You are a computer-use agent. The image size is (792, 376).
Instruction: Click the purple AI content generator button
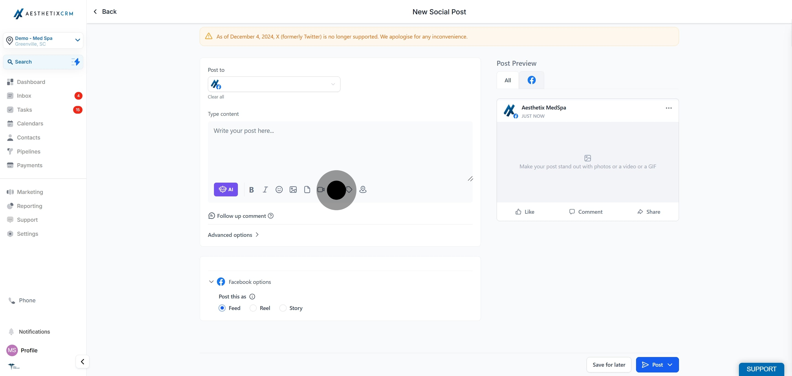pyautogui.click(x=226, y=190)
